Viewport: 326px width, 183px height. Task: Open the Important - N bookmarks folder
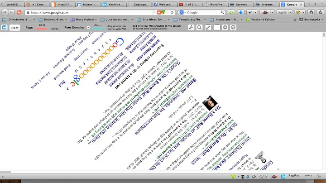pyautogui.click(x=226, y=19)
